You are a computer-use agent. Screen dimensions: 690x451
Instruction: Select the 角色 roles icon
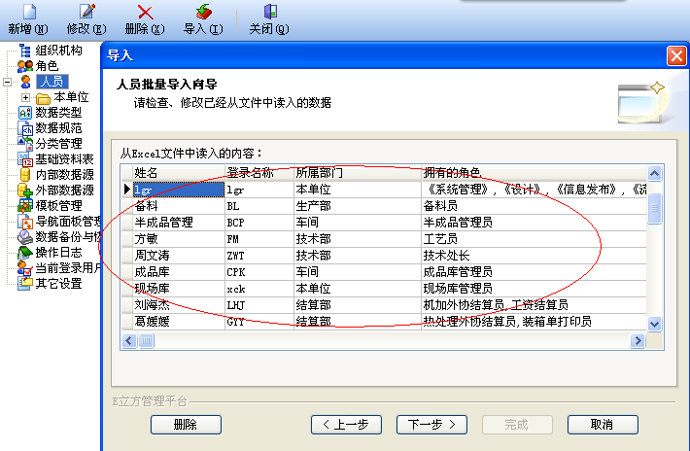tap(25, 66)
